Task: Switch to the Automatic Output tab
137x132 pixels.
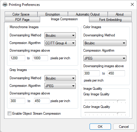Action: (88, 14)
